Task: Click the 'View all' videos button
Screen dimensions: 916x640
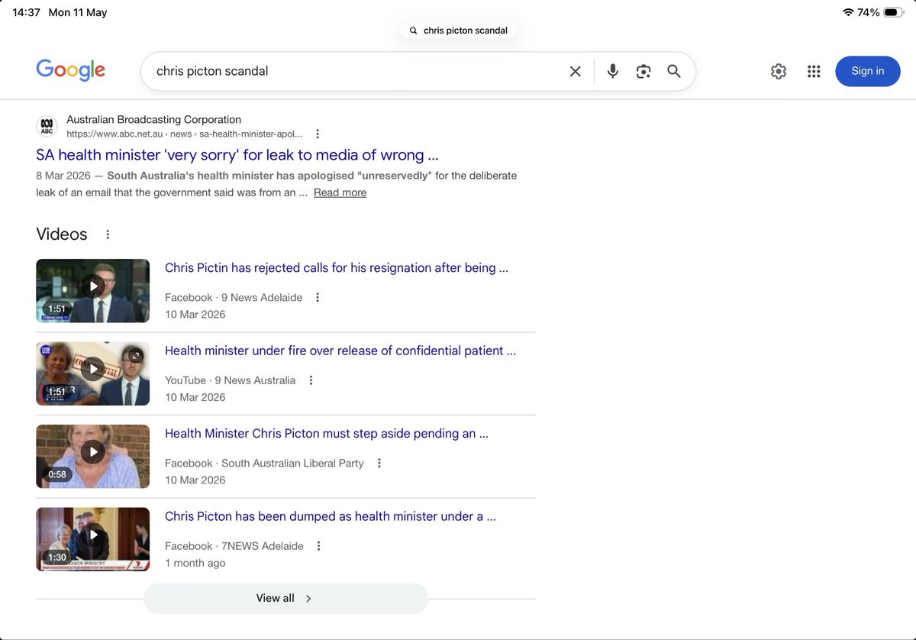Action: [285, 598]
